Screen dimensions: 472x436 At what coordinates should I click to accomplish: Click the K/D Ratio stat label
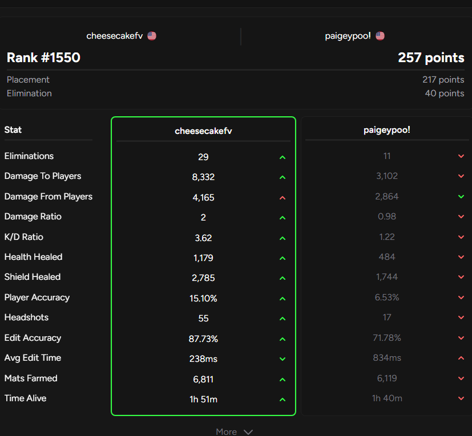[x=24, y=237]
